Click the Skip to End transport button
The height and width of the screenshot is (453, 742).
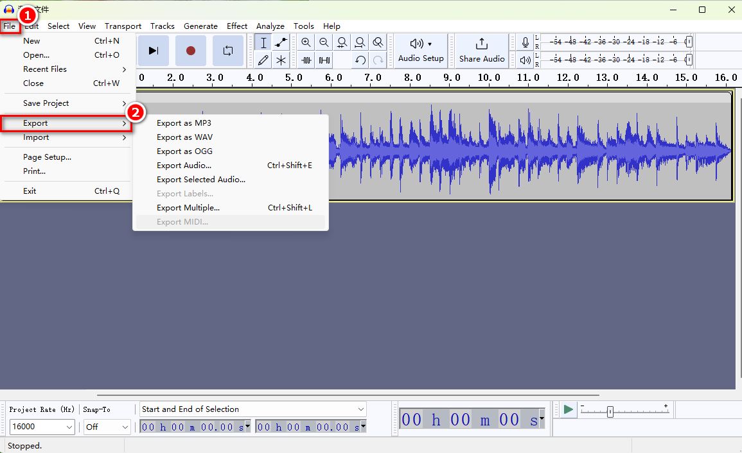point(154,51)
